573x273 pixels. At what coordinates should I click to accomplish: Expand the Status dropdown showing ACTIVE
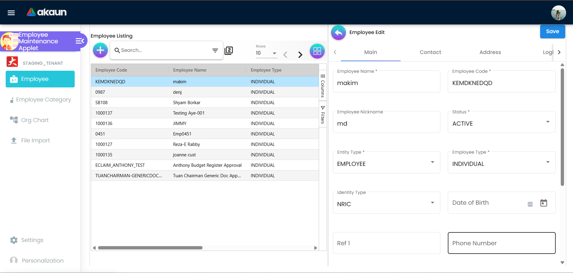click(x=548, y=122)
